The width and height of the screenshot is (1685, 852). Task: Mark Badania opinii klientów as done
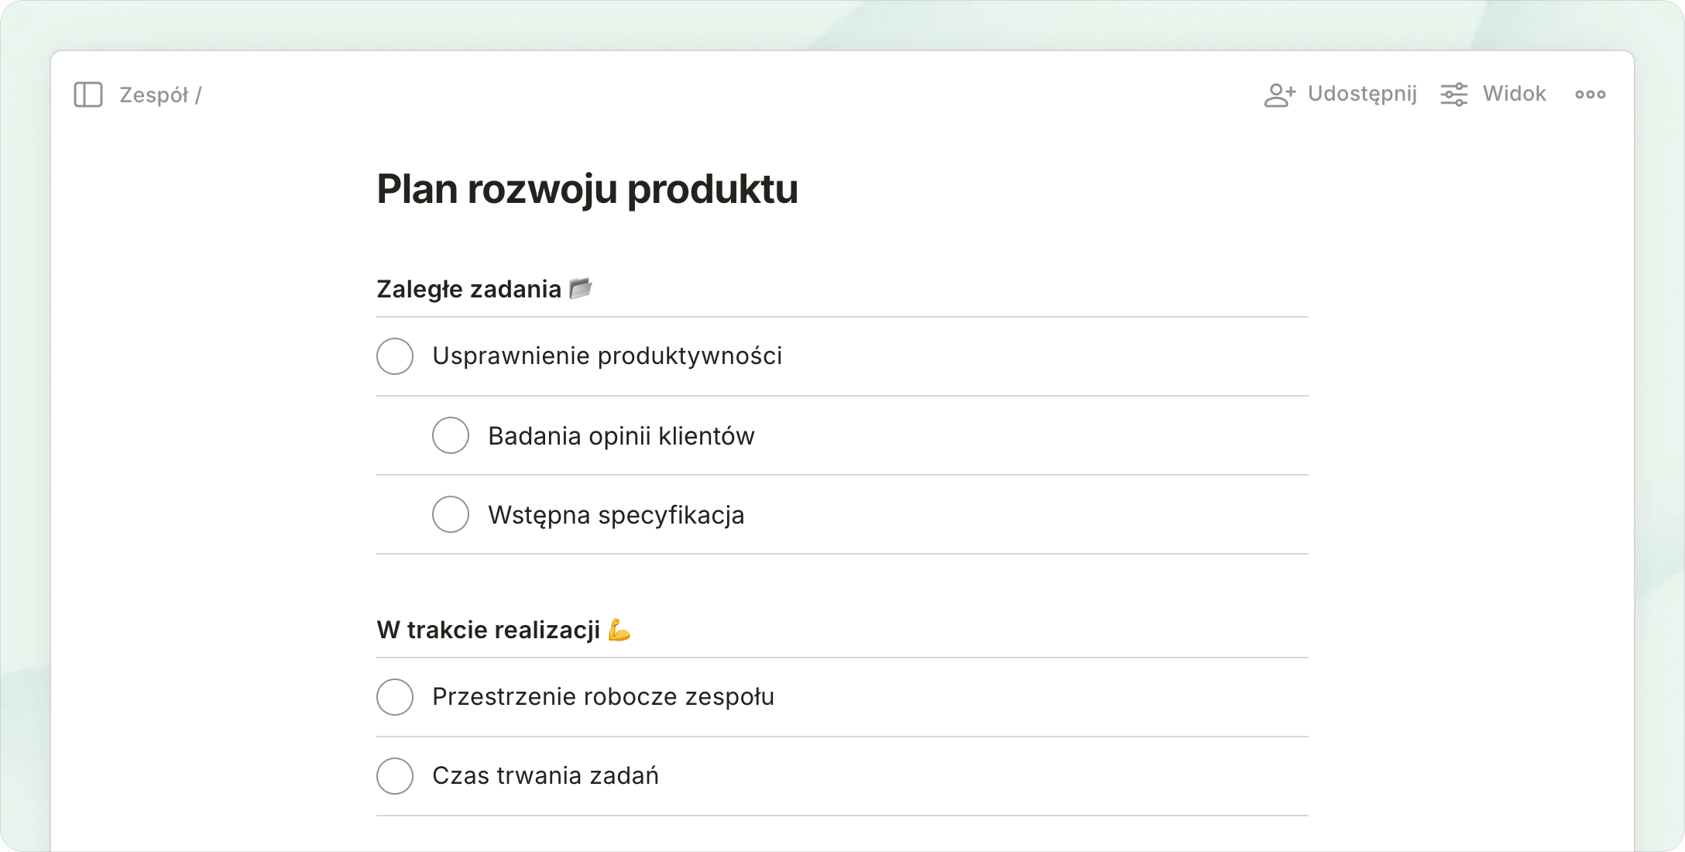[x=451, y=435]
